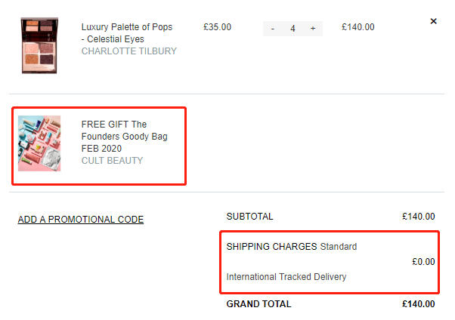This screenshot has height=320, width=455.
Task: Select the SUBTOTAL label
Action: pos(249,217)
